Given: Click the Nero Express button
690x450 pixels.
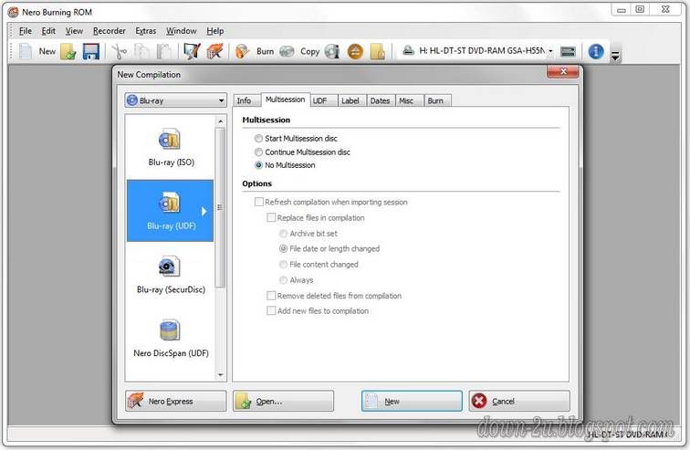Looking at the screenshot, I should point(175,401).
